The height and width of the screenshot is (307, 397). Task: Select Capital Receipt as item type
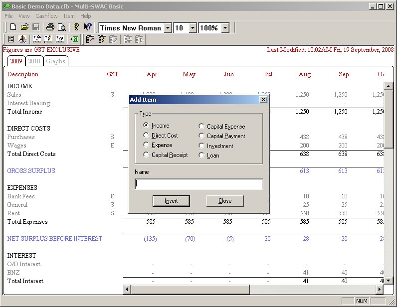(x=146, y=154)
